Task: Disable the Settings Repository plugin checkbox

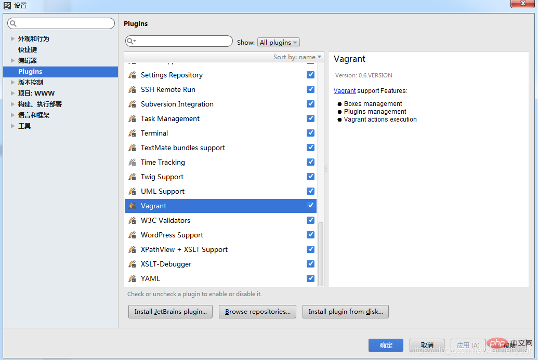Action: tap(310, 75)
